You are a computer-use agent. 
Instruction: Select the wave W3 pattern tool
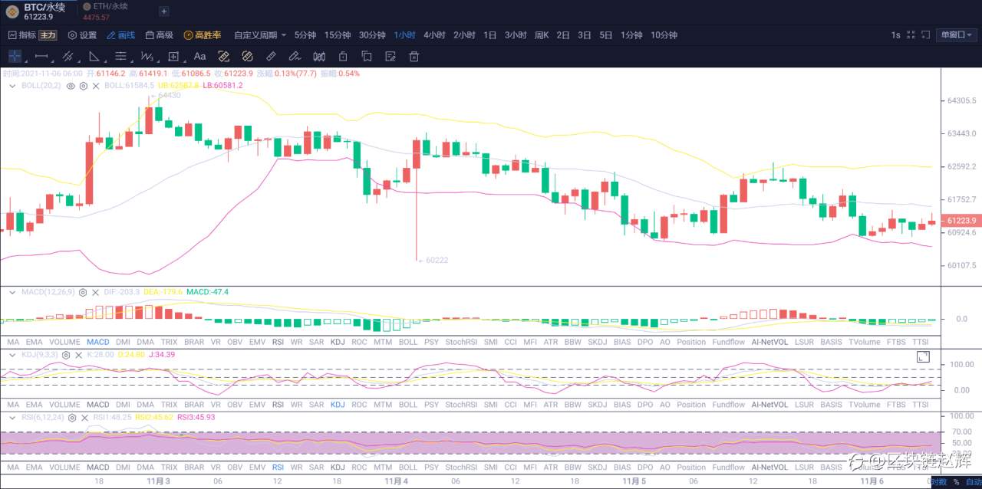tap(147, 56)
